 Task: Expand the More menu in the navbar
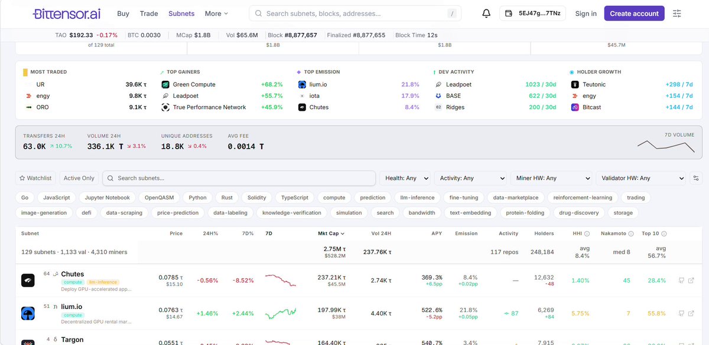(x=216, y=13)
